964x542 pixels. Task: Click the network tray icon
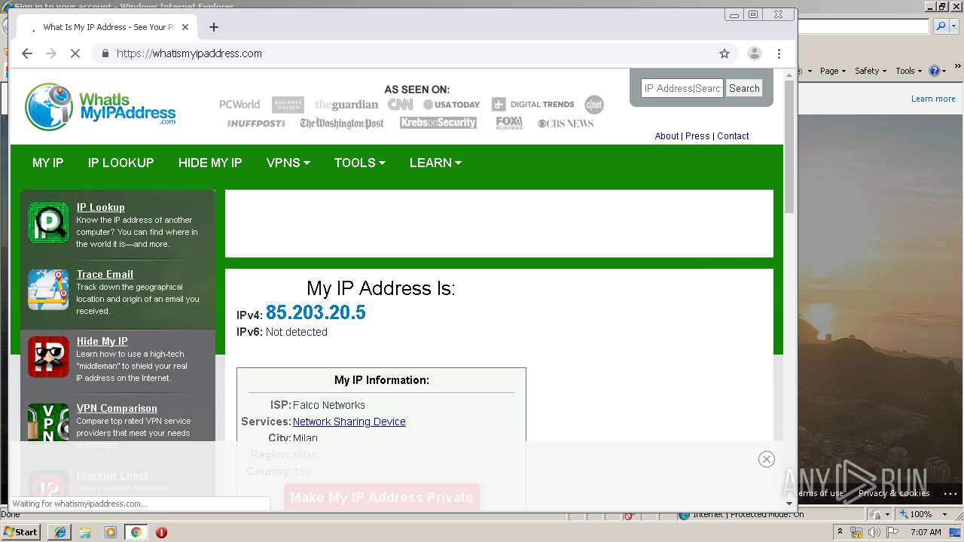(856, 532)
